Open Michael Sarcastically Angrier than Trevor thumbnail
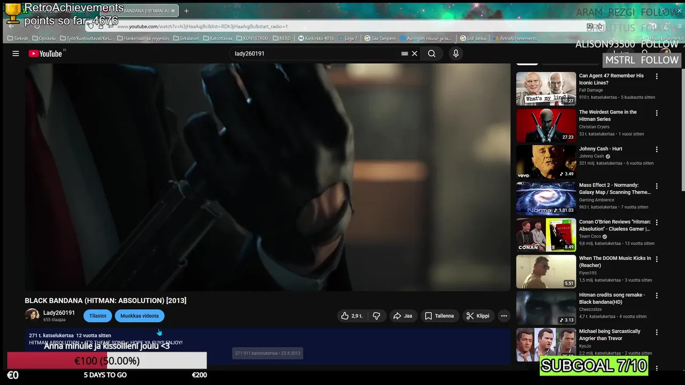685x385 pixels. click(546, 344)
